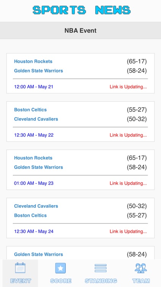Image resolution: width=161 pixels, height=287 pixels.
Task: Click Link is Updating for May 21
Action: click(x=128, y=87)
